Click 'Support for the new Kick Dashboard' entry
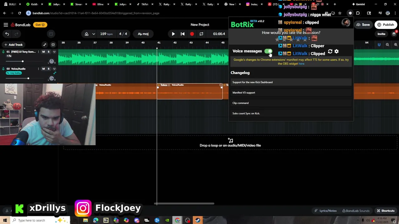Screen dimensions: 399x224 click(x=291, y=82)
